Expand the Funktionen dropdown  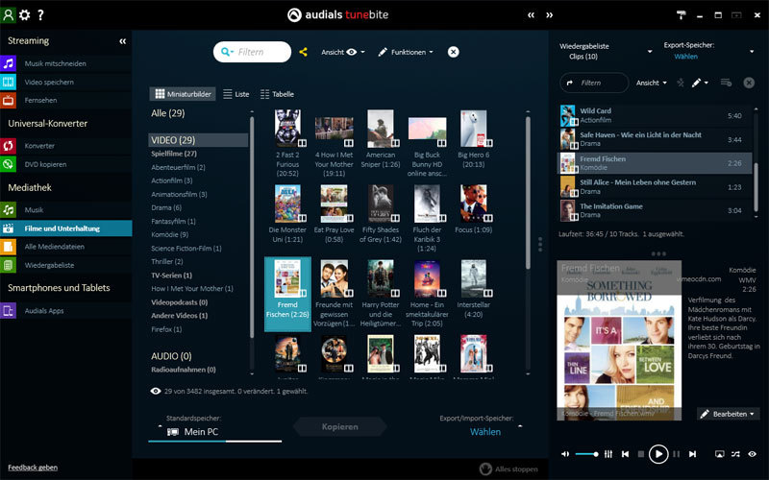406,52
